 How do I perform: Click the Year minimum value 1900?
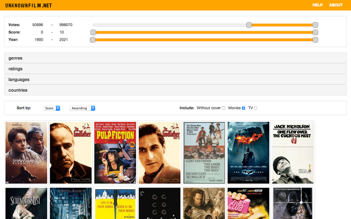tap(39, 40)
